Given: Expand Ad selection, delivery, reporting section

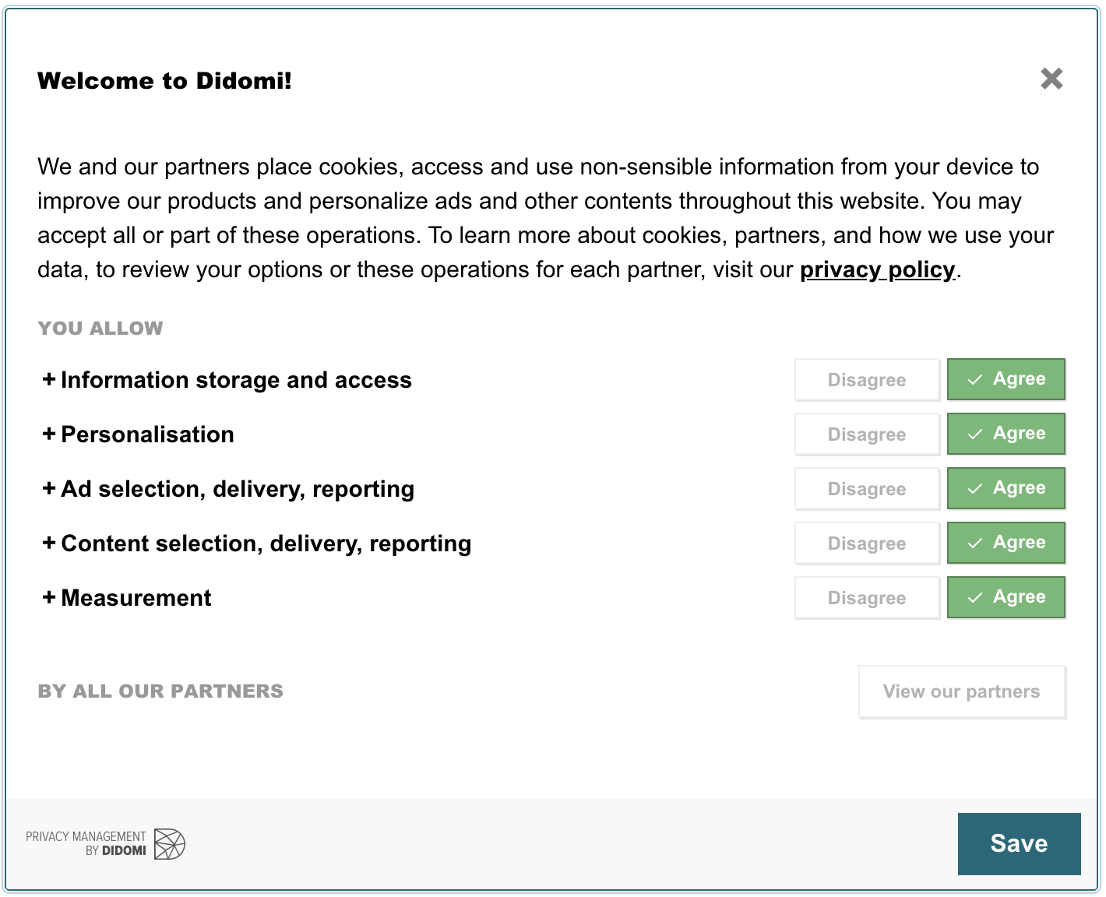Looking at the screenshot, I should click(x=228, y=489).
